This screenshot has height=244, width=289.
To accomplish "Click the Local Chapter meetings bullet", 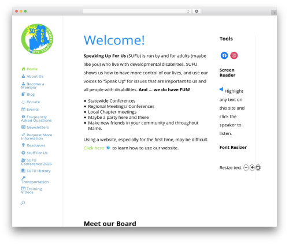I will (112, 112).
